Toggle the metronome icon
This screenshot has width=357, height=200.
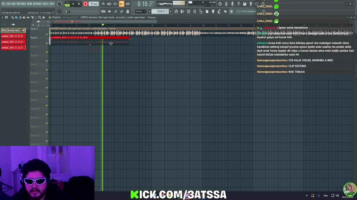103,4
